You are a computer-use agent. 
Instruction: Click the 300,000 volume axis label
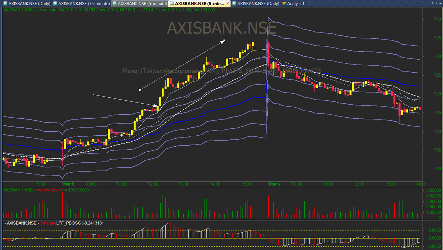click(x=433, y=201)
